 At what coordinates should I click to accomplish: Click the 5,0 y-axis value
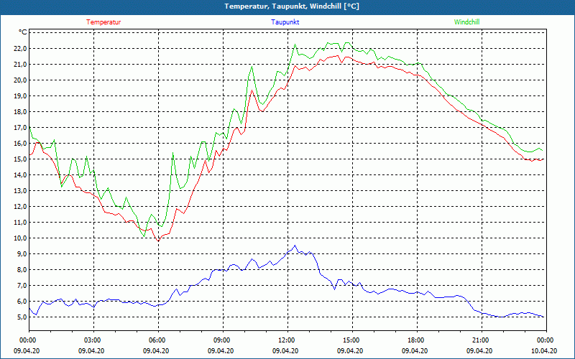point(22,317)
